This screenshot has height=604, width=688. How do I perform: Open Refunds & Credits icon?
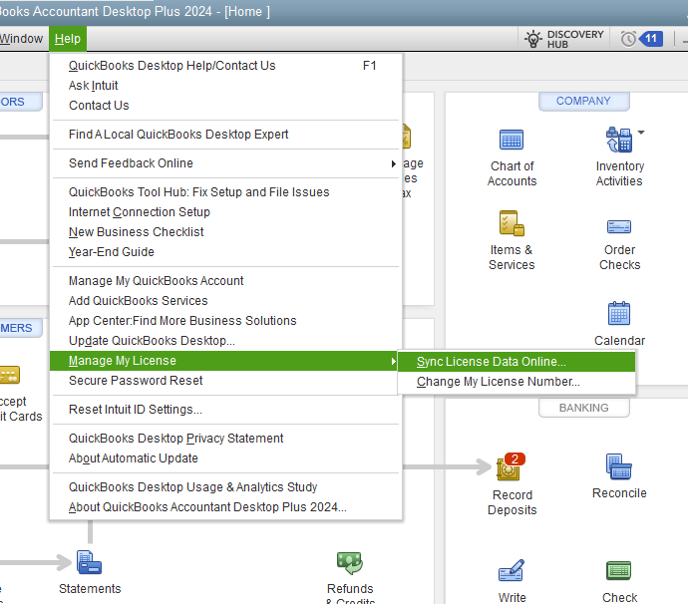click(350, 563)
